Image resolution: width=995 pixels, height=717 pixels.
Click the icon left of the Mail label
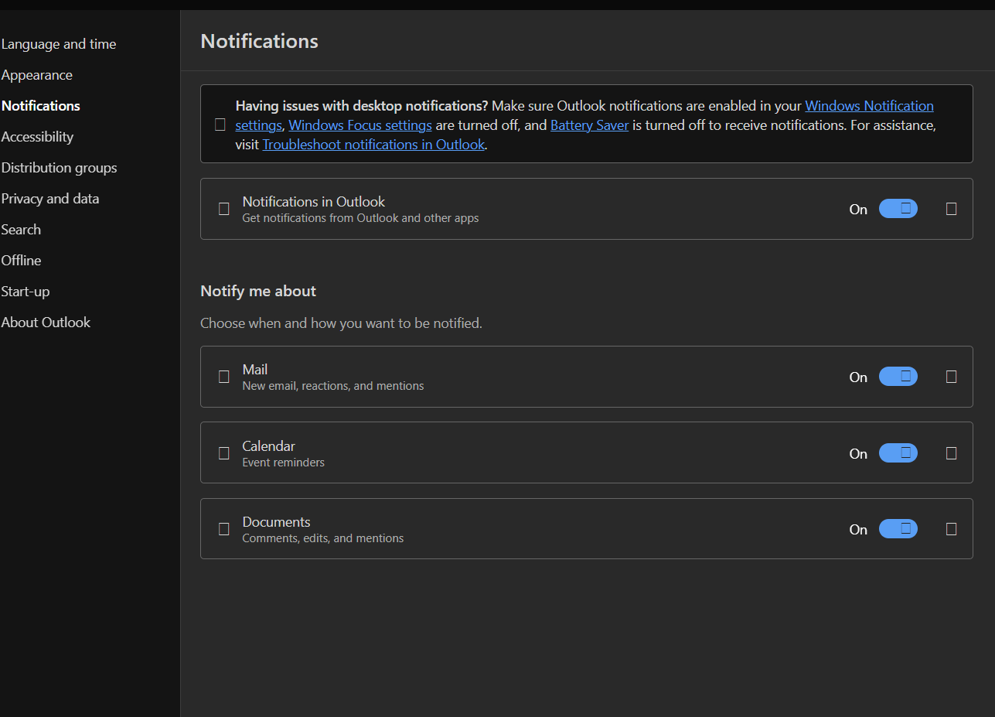pyautogui.click(x=224, y=377)
